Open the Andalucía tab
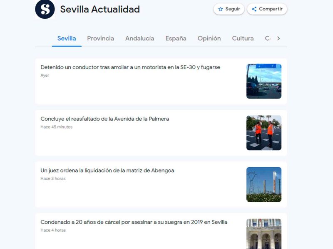Image resolution: width=333 pixels, height=249 pixels. 139,38
